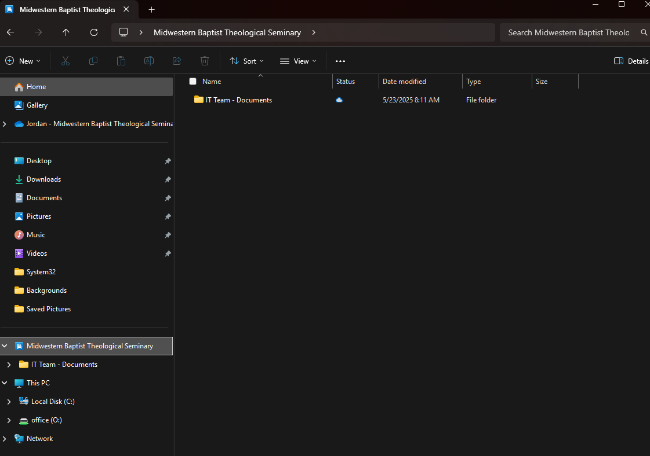Copy the selected item using the Copy icon

click(93, 61)
